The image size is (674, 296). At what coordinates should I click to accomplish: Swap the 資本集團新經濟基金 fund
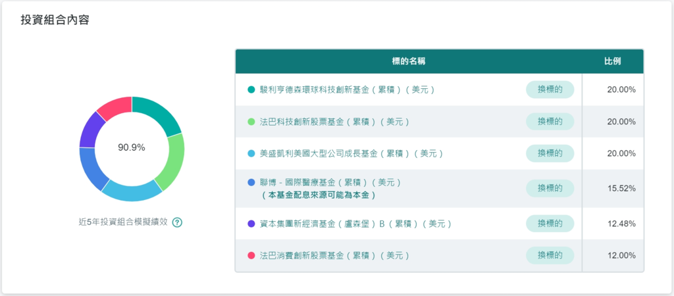550,224
